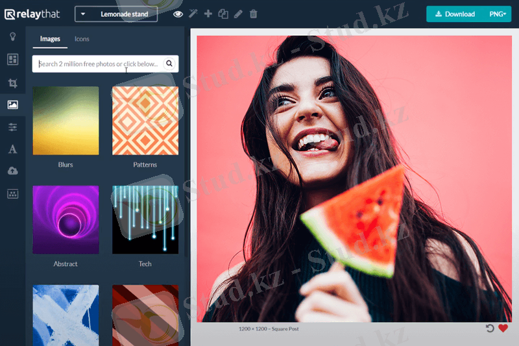Open the text A sidebar icon
519x346 pixels.
12,149
